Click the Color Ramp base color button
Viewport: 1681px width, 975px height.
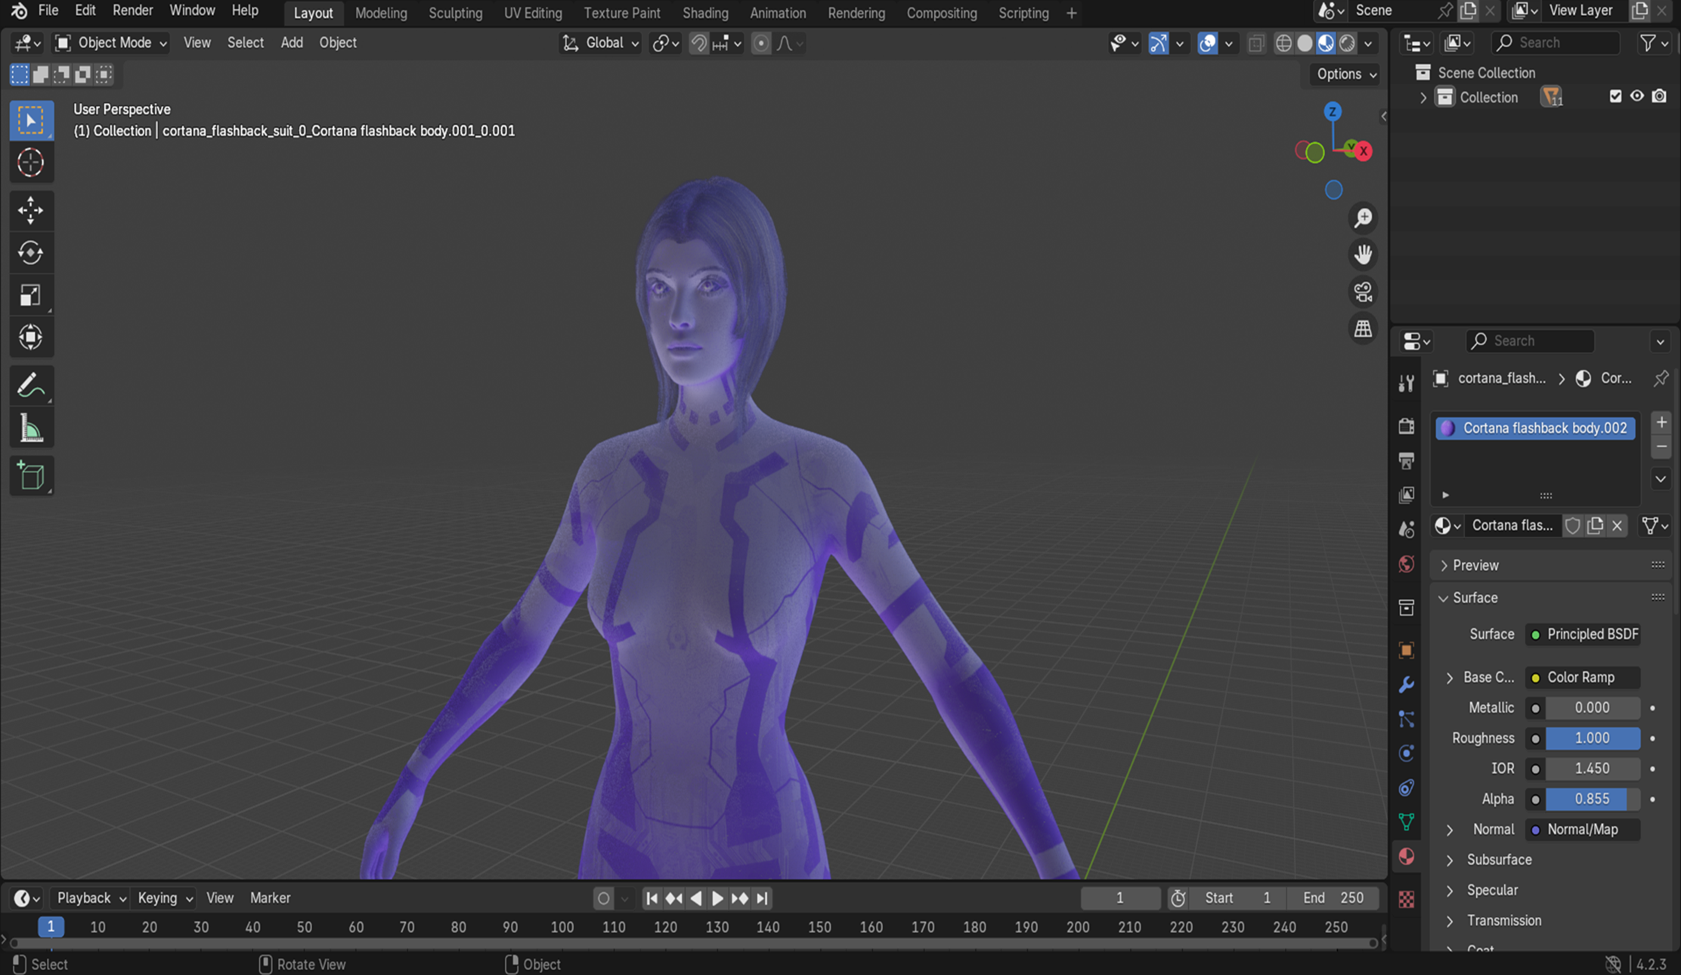(x=1583, y=677)
